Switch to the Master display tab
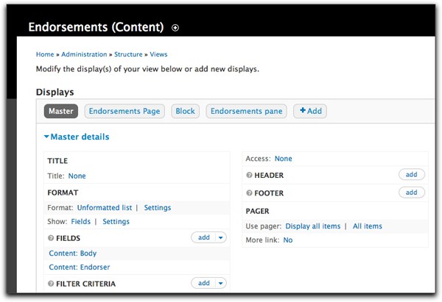The width and height of the screenshot is (442, 302). tap(60, 112)
